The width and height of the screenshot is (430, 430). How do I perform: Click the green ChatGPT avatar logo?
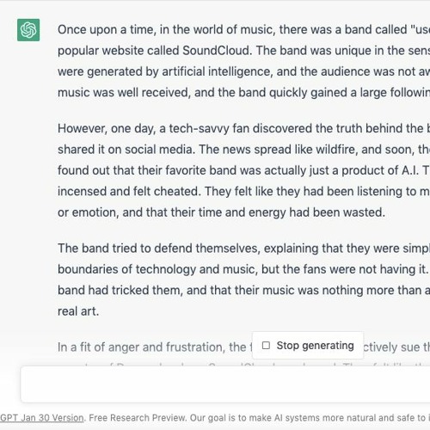click(x=28, y=30)
